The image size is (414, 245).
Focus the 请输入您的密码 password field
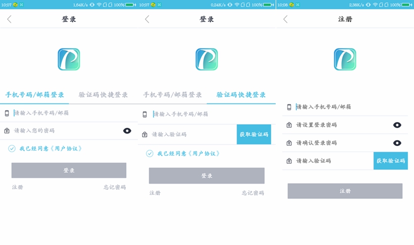[64, 131]
